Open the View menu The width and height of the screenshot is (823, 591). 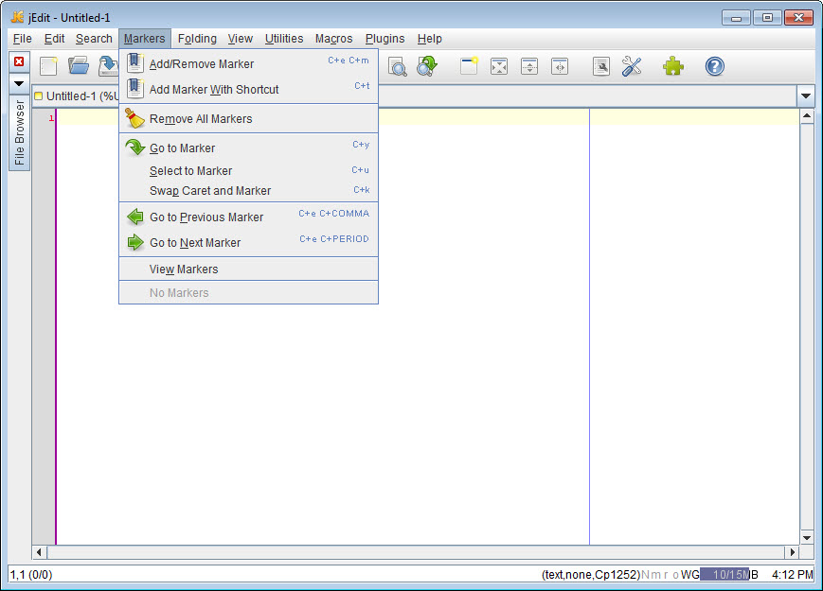241,39
